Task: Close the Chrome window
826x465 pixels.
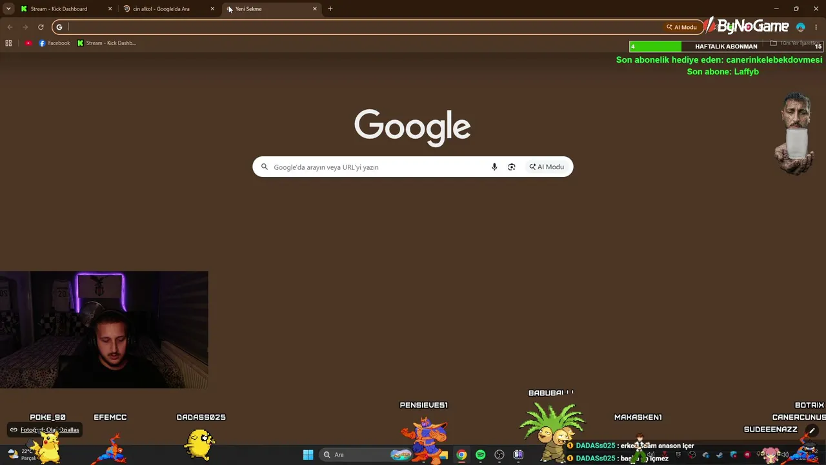Action: pyautogui.click(x=816, y=8)
